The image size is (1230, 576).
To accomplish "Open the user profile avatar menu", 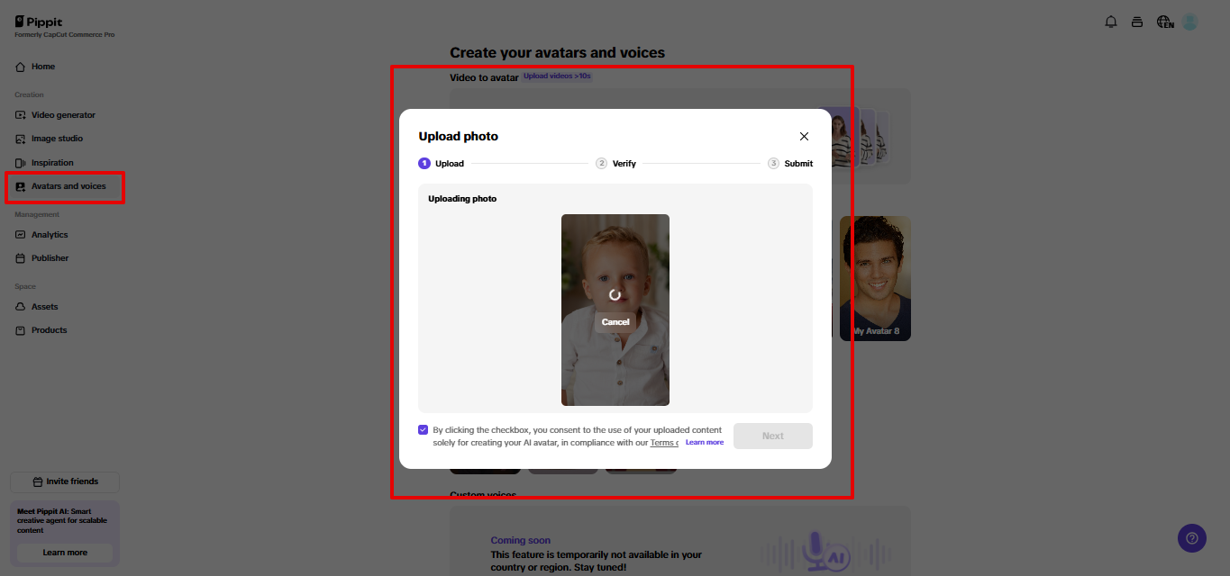I will [x=1189, y=21].
